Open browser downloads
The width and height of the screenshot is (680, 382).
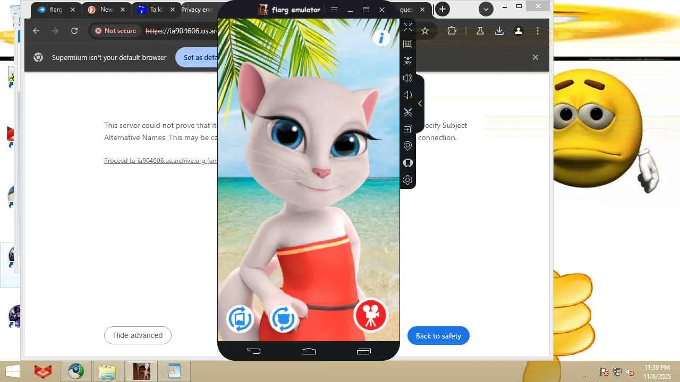pos(499,31)
